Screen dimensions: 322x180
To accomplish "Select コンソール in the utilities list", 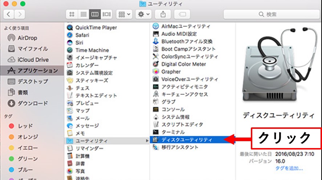I will [x=173, y=109].
